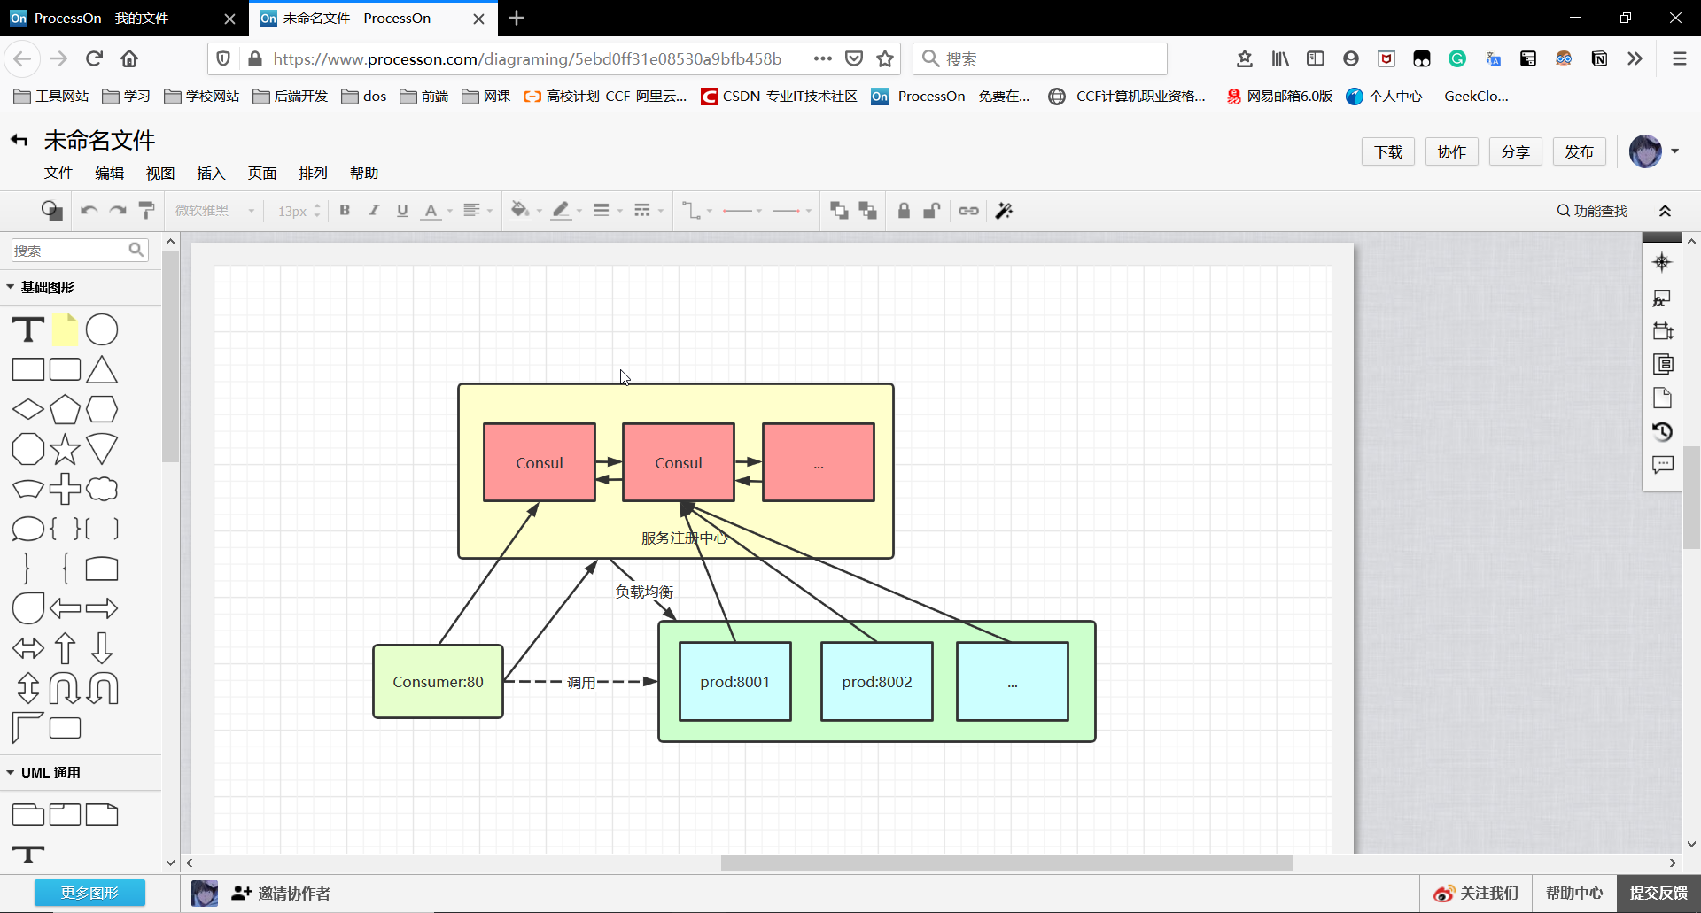Toggle underline text formatting
This screenshot has height=913, width=1701.
click(x=402, y=211)
